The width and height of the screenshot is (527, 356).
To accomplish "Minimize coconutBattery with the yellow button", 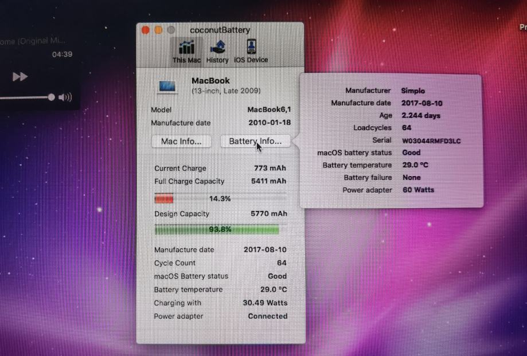I will pos(158,30).
